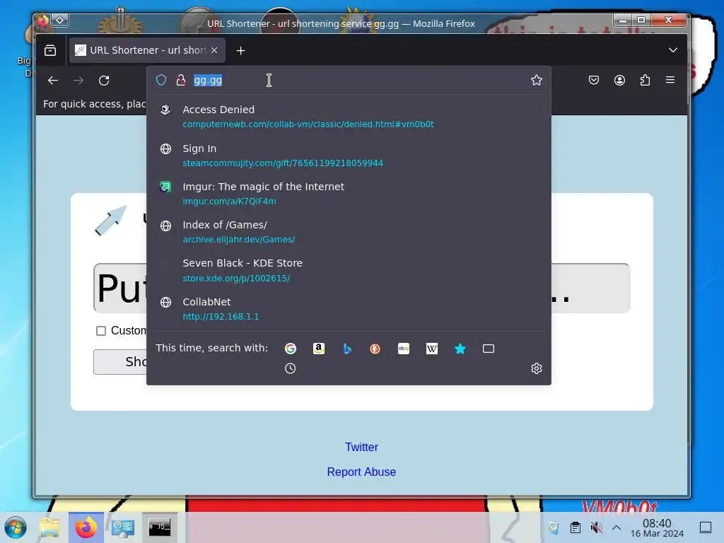Reload the current page
724x543 pixels.
point(104,81)
